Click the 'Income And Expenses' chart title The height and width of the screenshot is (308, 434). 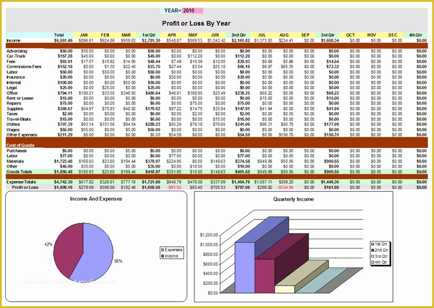[96, 199]
